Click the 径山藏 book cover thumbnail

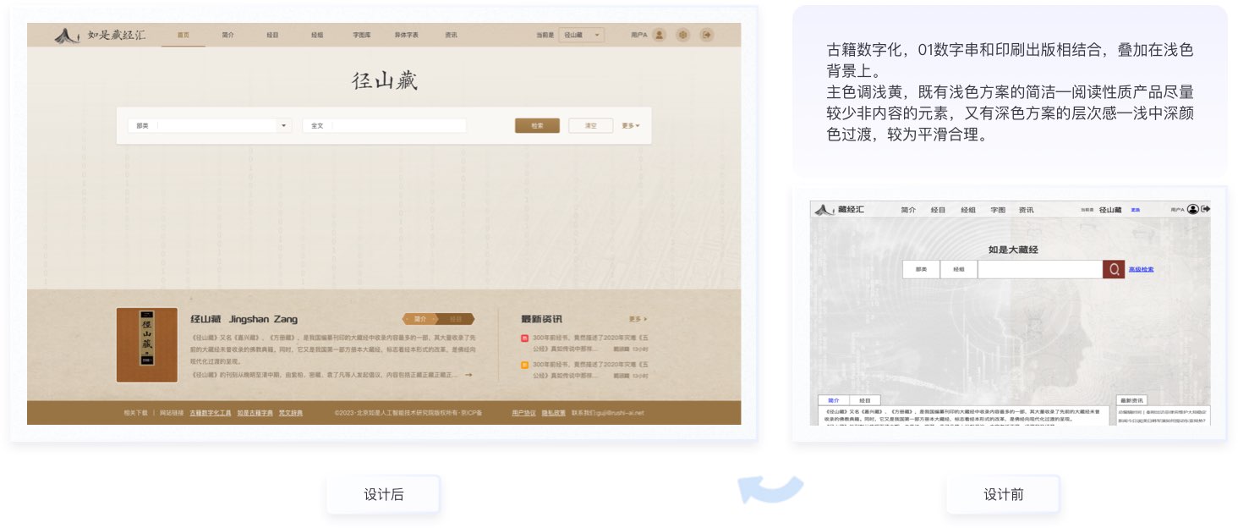tap(146, 344)
